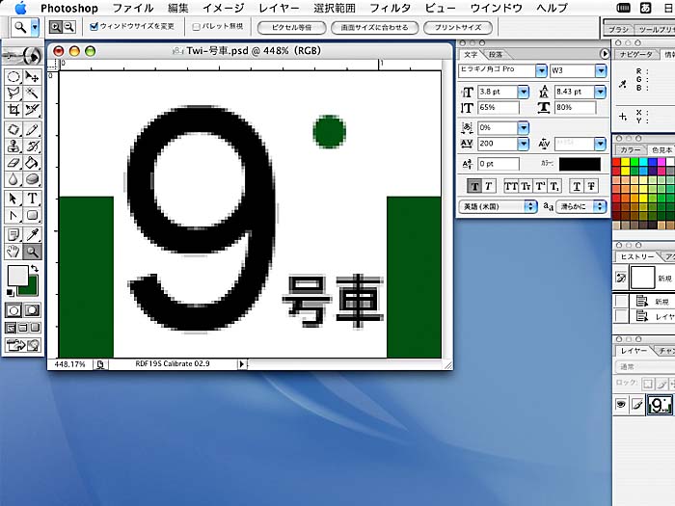Select the Elliptical Marquee tool
The image size is (675, 506).
pyautogui.click(x=13, y=77)
